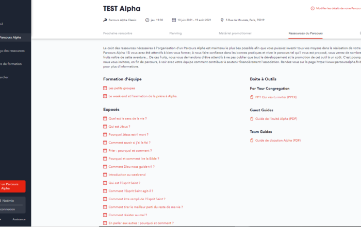This screenshot has height=227, width=361.
Task: Click the red Parcours Alpha button in sidebar
Action: [x=12, y=186]
